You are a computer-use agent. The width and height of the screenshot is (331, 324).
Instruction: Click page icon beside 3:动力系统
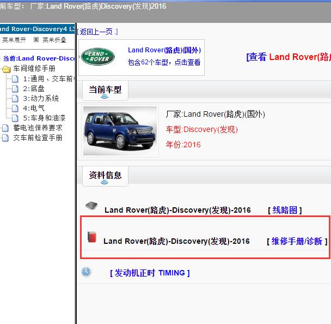(15, 98)
